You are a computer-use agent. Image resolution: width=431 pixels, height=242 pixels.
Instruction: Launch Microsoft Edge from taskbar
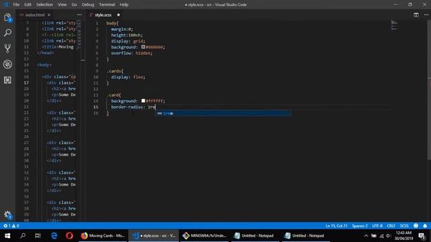click(x=54, y=235)
